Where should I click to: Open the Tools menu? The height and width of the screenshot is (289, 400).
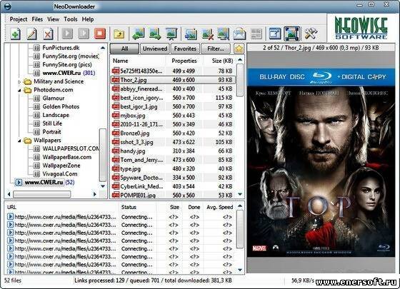point(71,19)
